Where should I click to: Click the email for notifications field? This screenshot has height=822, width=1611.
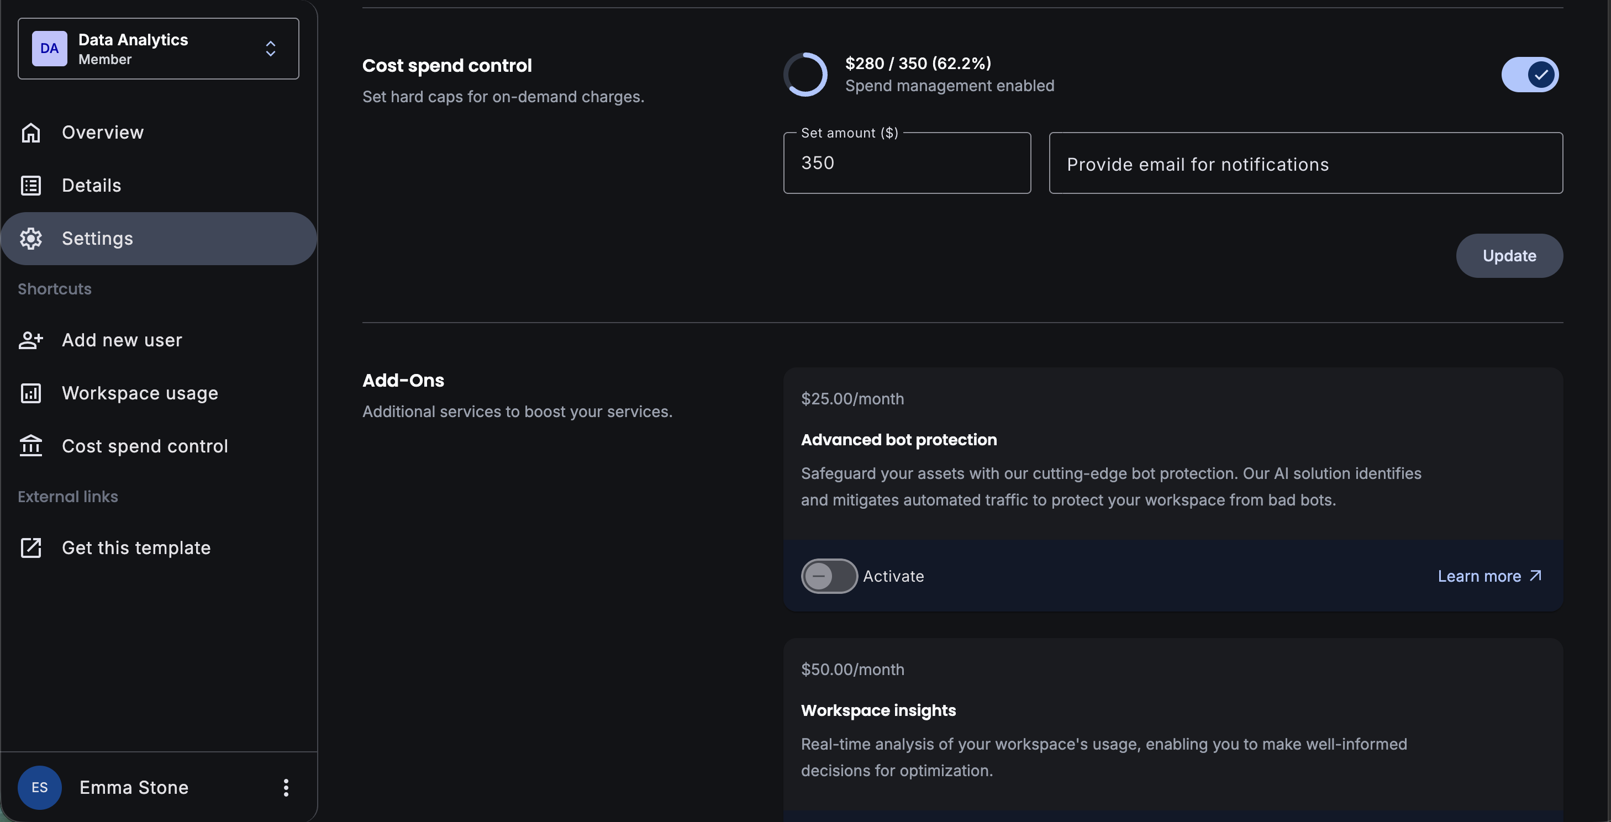1305,163
